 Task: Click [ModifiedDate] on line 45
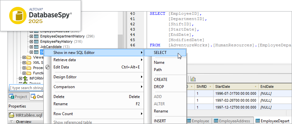tap(186, 40)
